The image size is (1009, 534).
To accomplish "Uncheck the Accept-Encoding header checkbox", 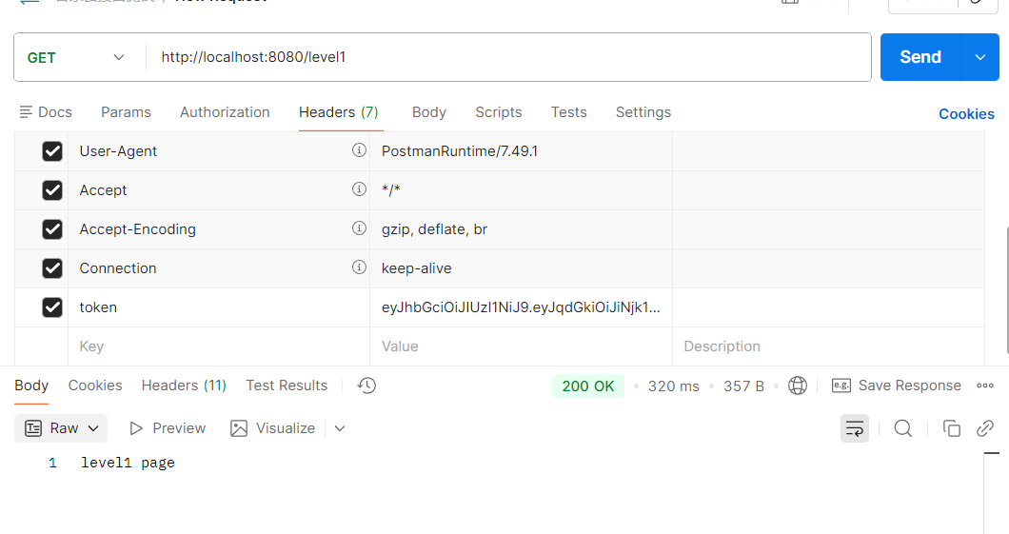I will tap(52, 229).
